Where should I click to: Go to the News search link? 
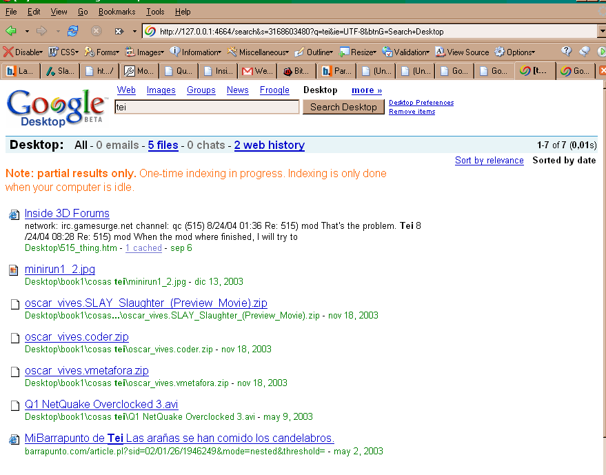[237, 90]
